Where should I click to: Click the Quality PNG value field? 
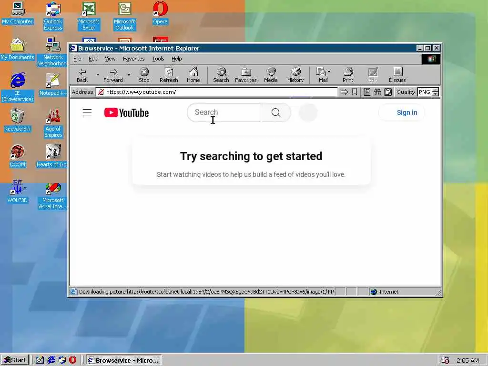tap(425, 92)
